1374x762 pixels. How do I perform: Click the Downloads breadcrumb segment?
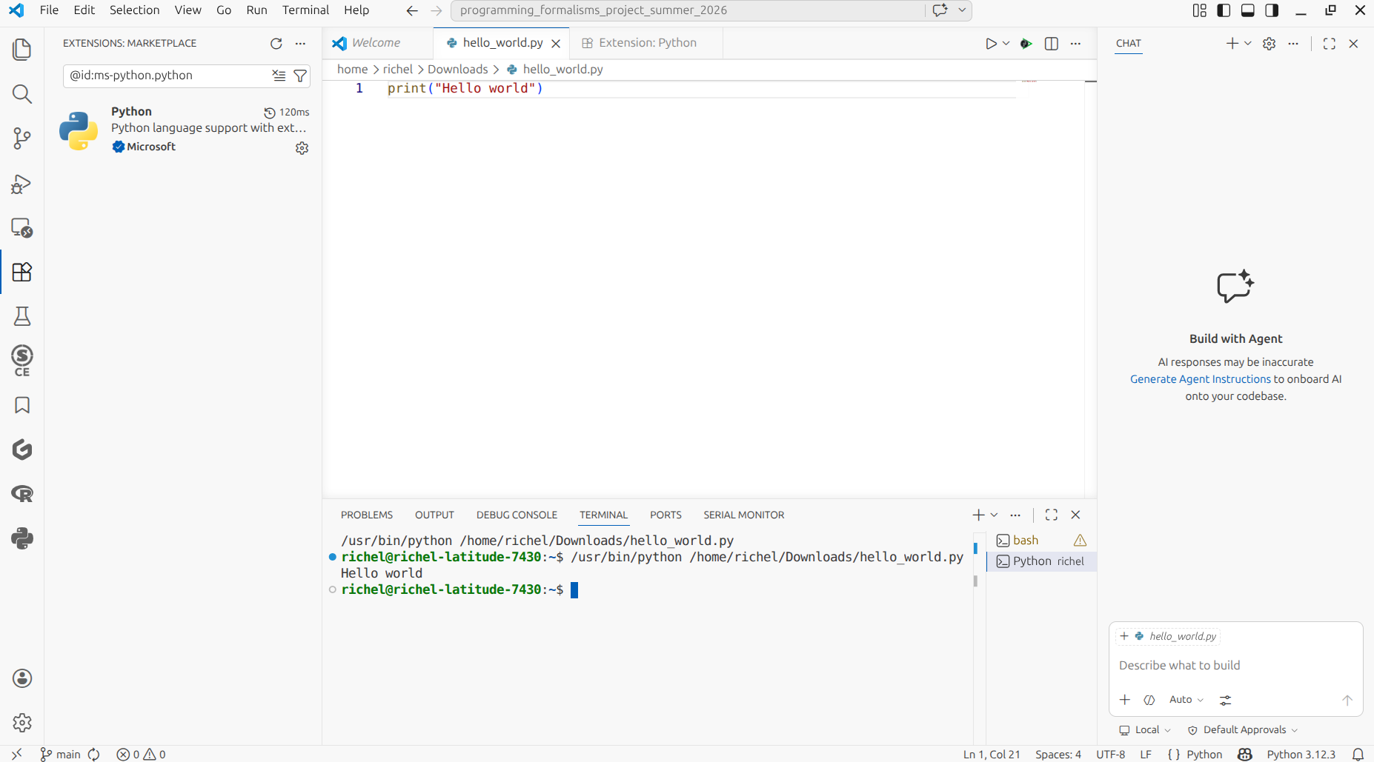pos(457,69)
